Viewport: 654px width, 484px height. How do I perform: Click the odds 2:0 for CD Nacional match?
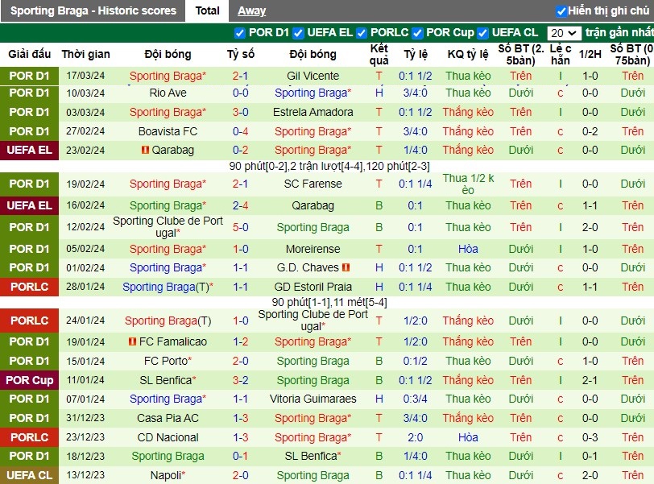pos(415,437)
